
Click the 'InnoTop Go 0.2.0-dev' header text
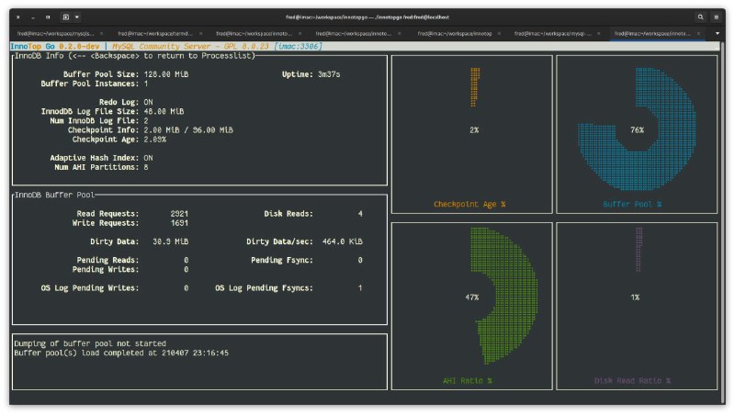click(55, 47)
